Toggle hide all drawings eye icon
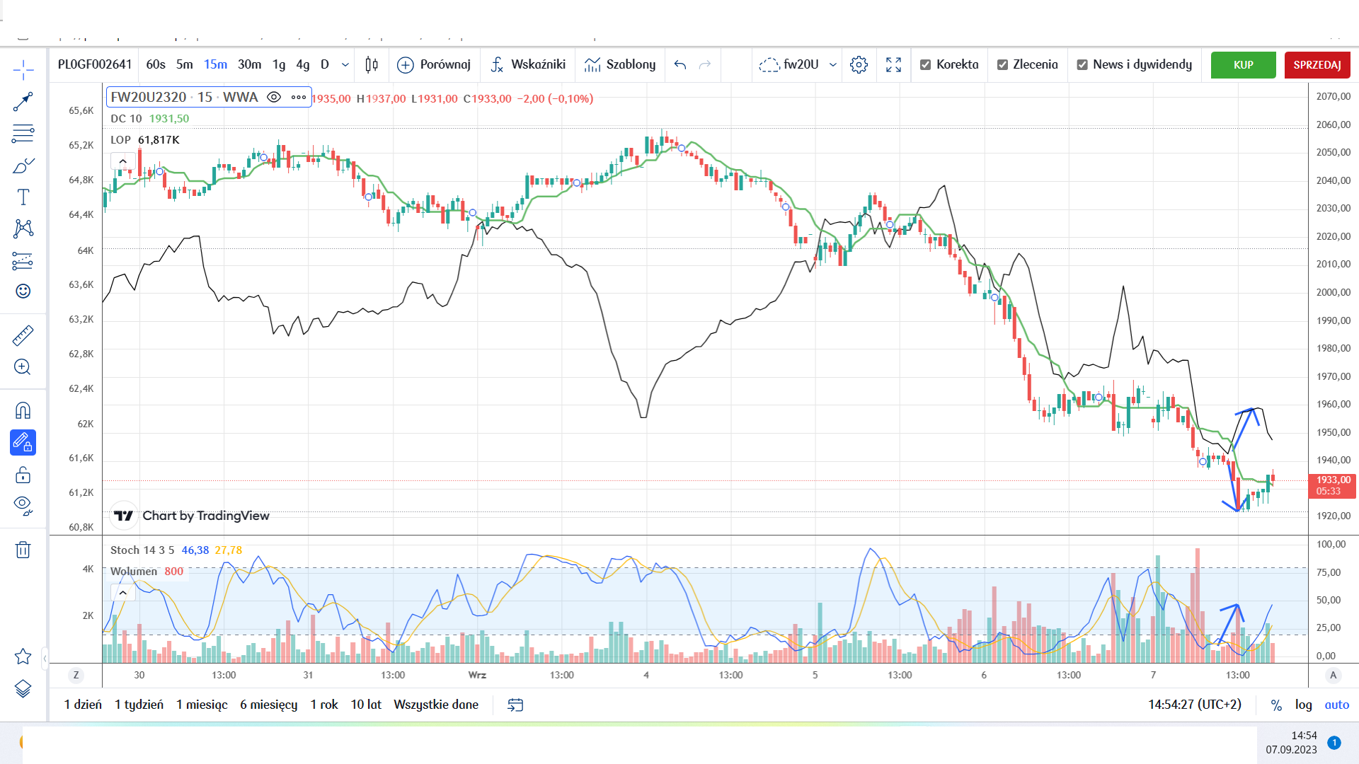The image size is (1359, 764). [23, 506]
